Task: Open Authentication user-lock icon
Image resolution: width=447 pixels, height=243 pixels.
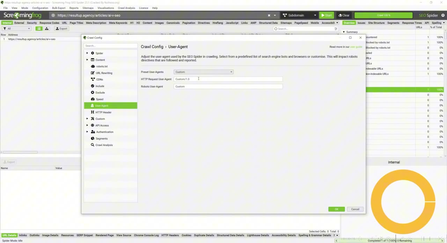Action: (x=93, y=132)
